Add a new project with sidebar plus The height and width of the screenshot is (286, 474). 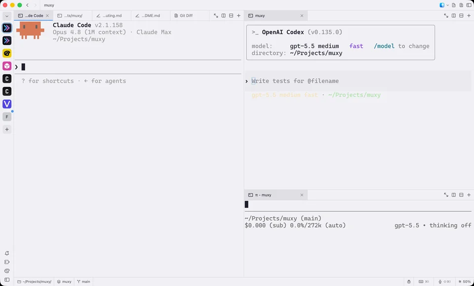pyautogui.click(x=7, y=129)
